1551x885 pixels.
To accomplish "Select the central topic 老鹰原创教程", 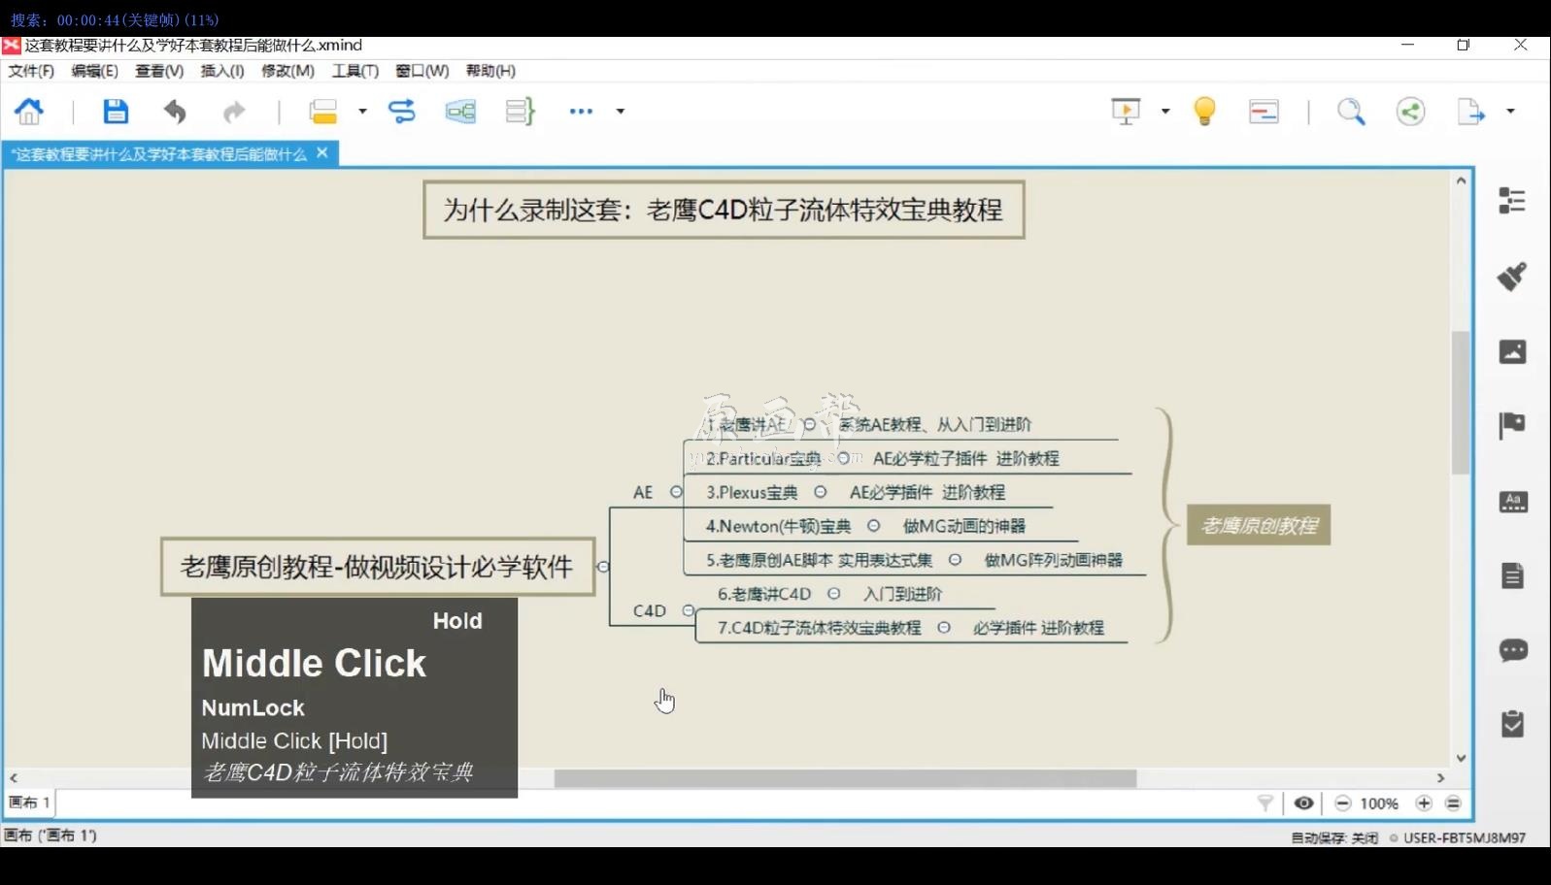I will click(x=378, y=567).
